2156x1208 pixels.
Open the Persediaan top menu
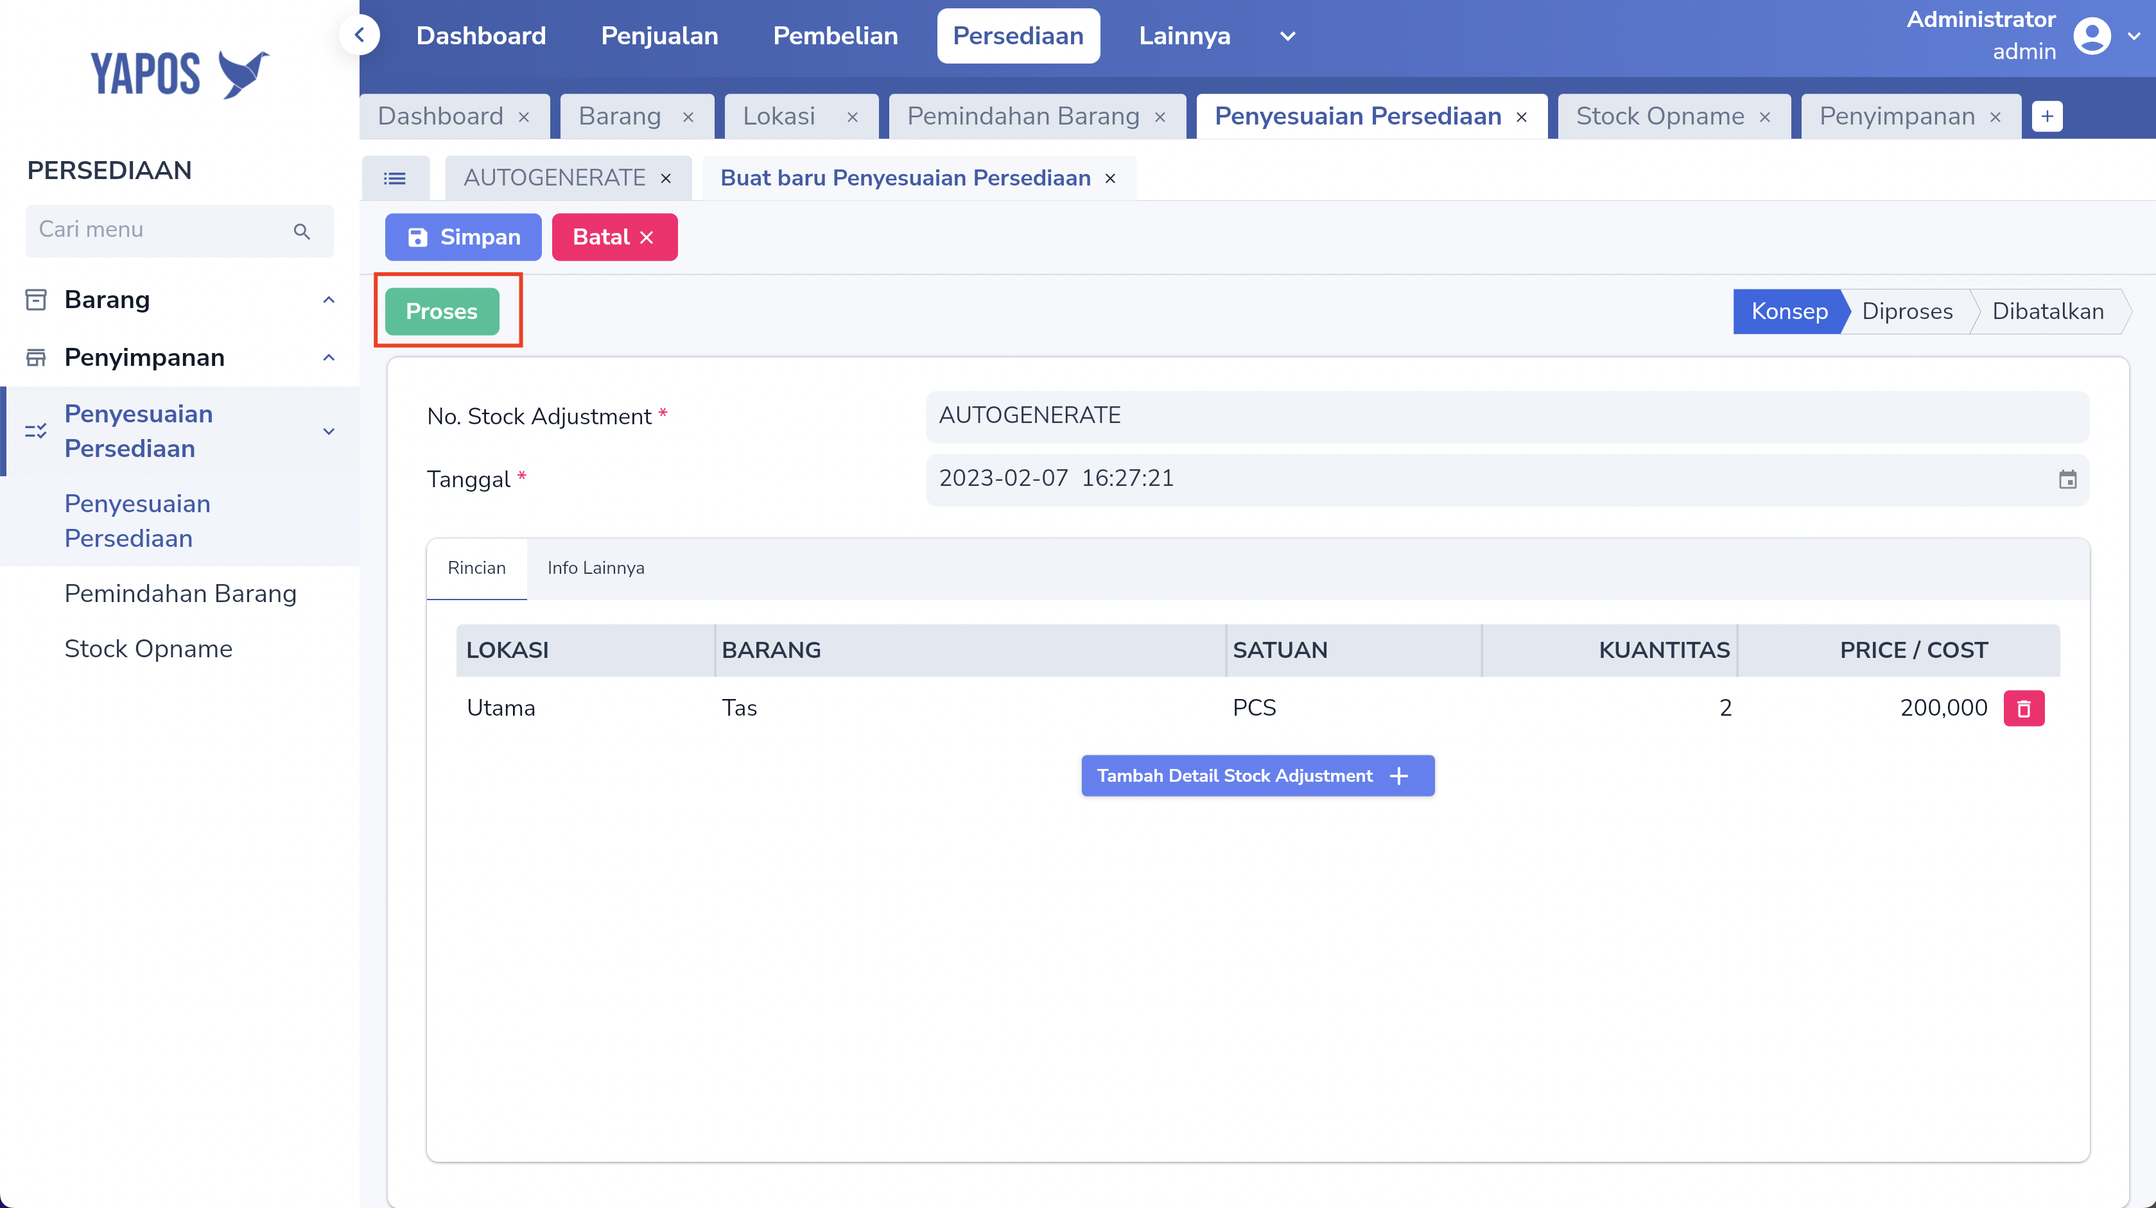(1018, 36)
